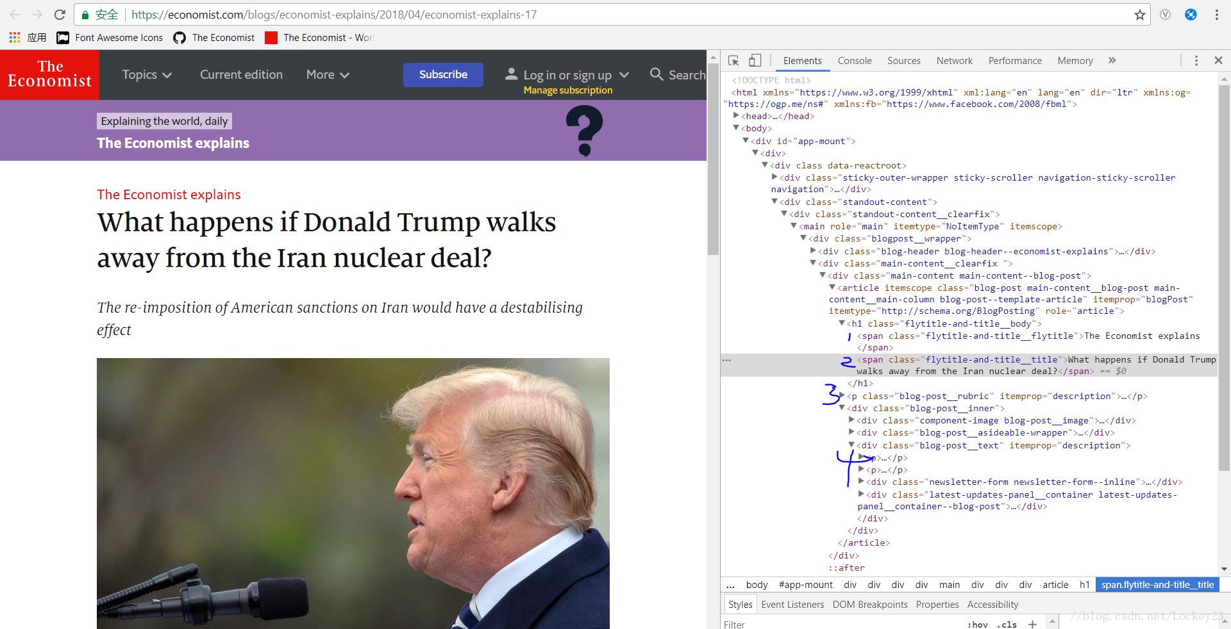Image resolution: width=1231 pixels, height=629 pixels.
Task: Open Font Awesome Icons bookmark
Action: coord(110,38)
